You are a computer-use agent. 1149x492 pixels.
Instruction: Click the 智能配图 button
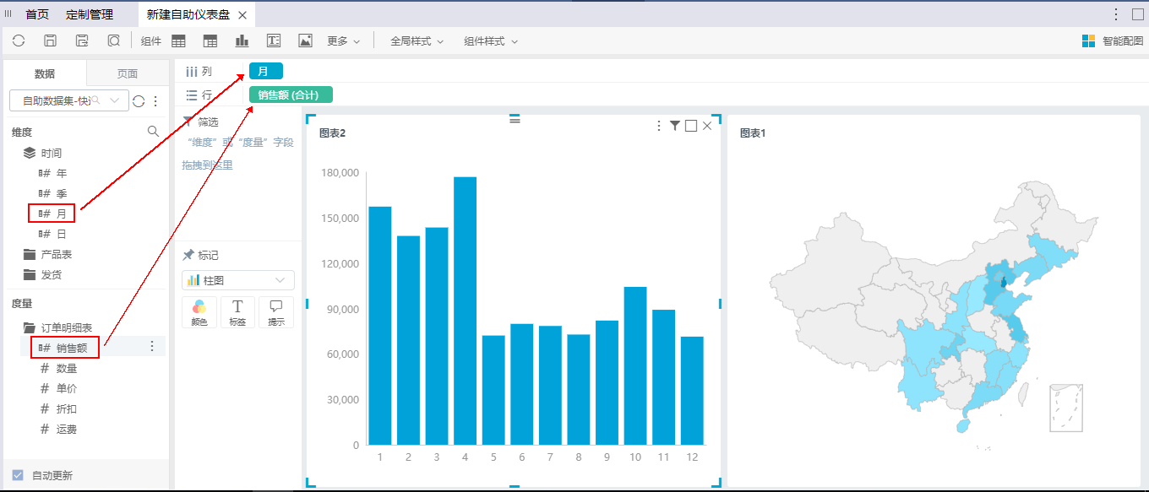(1113, 41)
